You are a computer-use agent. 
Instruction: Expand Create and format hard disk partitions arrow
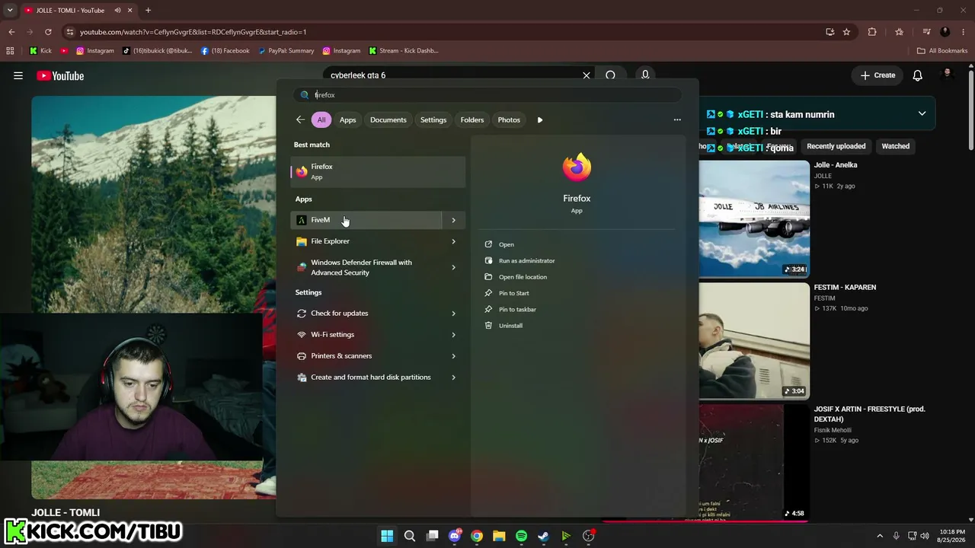453,378
